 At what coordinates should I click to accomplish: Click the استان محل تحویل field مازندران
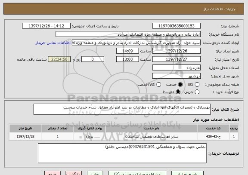click(x=177, y=68)
